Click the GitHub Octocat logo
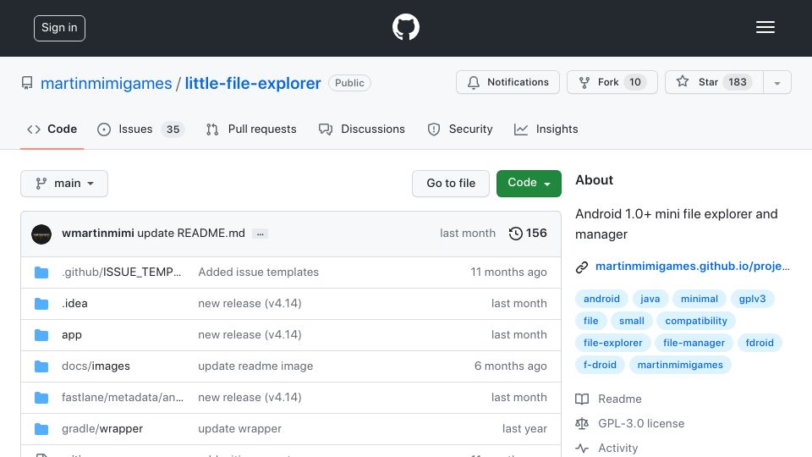This screenshot has width=812, height=457. tap(405, 27)
